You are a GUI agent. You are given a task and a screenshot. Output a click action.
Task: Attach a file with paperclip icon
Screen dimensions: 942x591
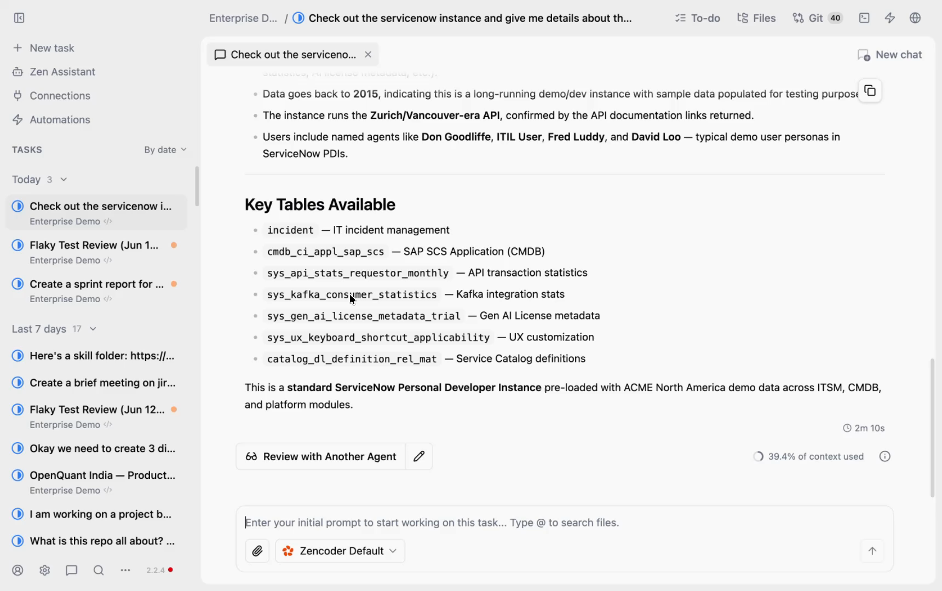pyautogui.click(x=257, y=551)
